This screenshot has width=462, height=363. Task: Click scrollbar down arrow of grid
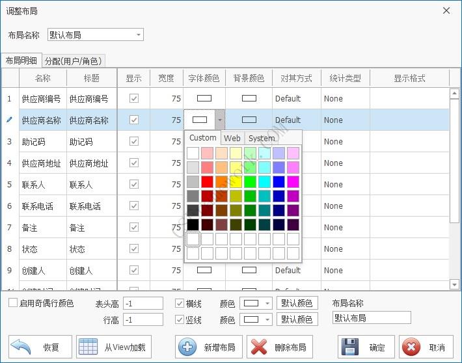click(x=455, y=284)
